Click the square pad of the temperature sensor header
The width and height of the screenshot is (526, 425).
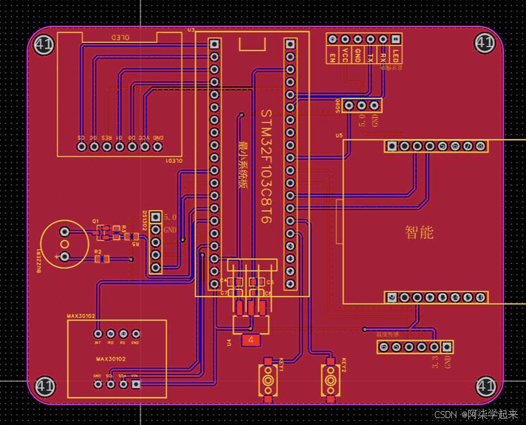point(447,347)
